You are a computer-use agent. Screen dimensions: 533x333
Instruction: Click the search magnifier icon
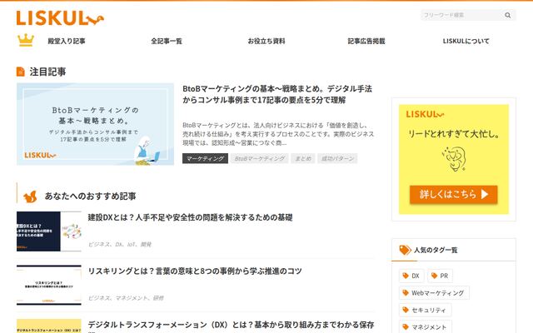507,15
